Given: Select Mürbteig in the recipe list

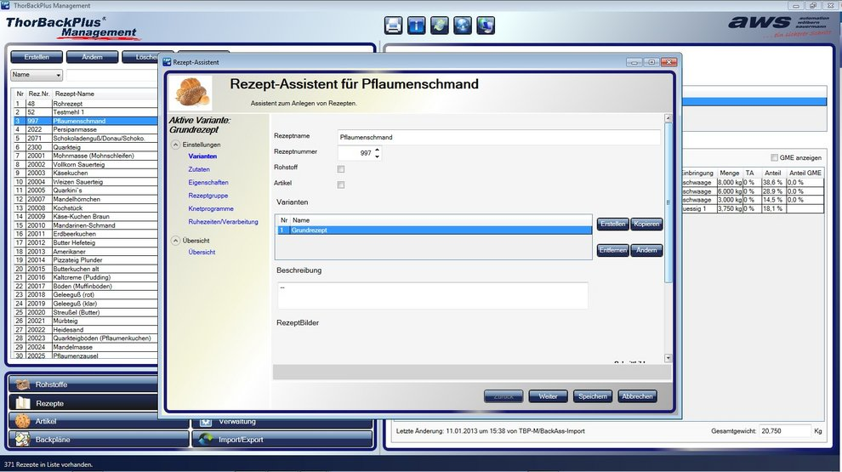Looking at the screenshot, I should pyautogui.click(x=85, y=321).
